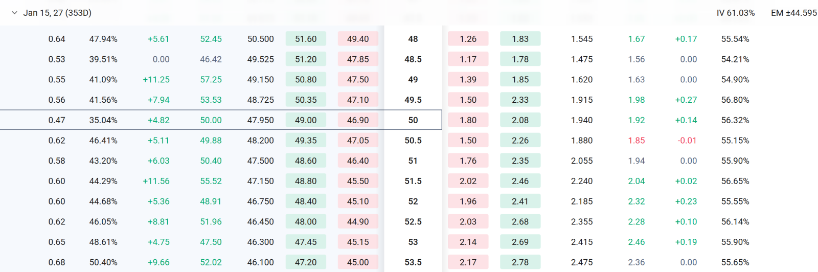Click call bid 46.90 on strike 50
The image size is (818, 272).
[x=358, y=120]
